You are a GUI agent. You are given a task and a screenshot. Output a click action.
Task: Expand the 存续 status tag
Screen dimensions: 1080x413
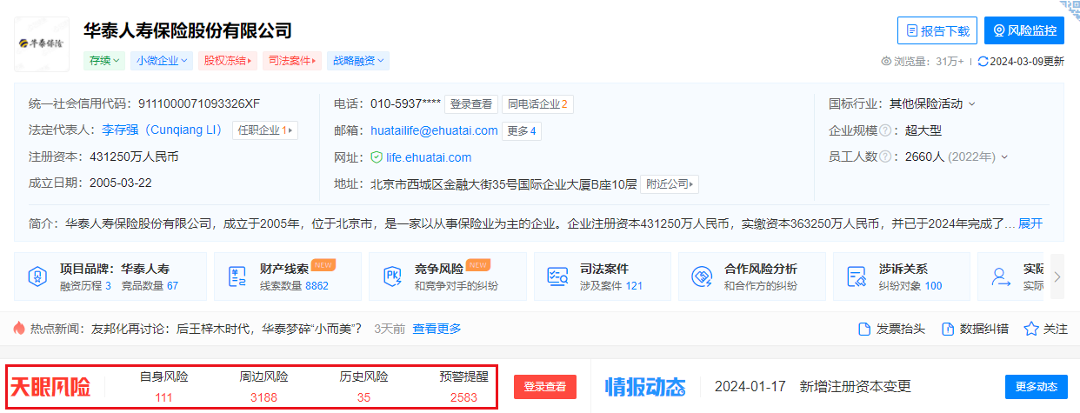tap(104, 61)
